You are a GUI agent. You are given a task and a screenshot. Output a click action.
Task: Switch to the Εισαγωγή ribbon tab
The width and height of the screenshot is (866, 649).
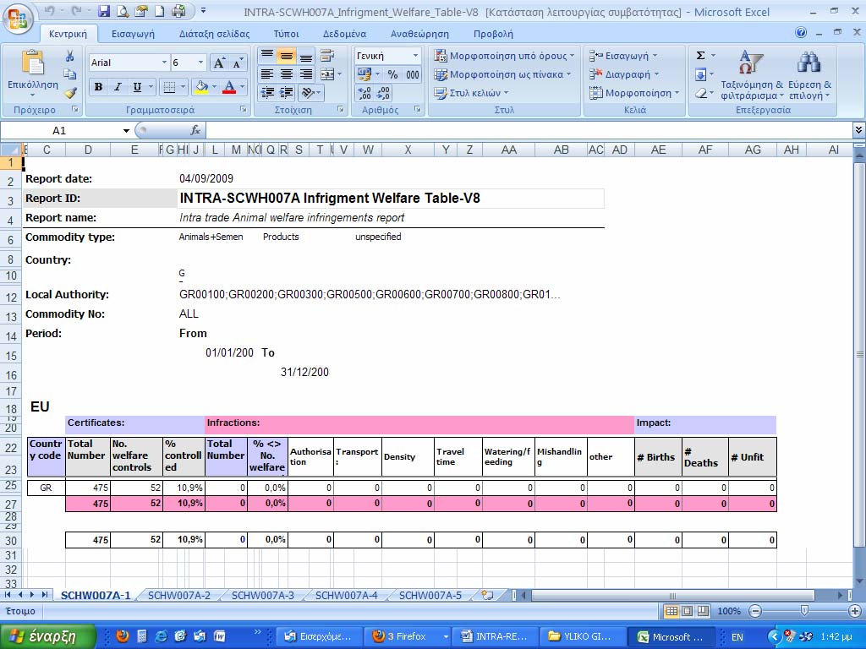pyautogui.click(x=133, y=34)
